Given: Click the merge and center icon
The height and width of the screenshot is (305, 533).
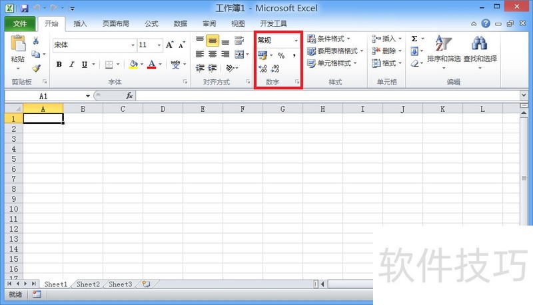Looking at the screenshot, I should tap(239, 54).
